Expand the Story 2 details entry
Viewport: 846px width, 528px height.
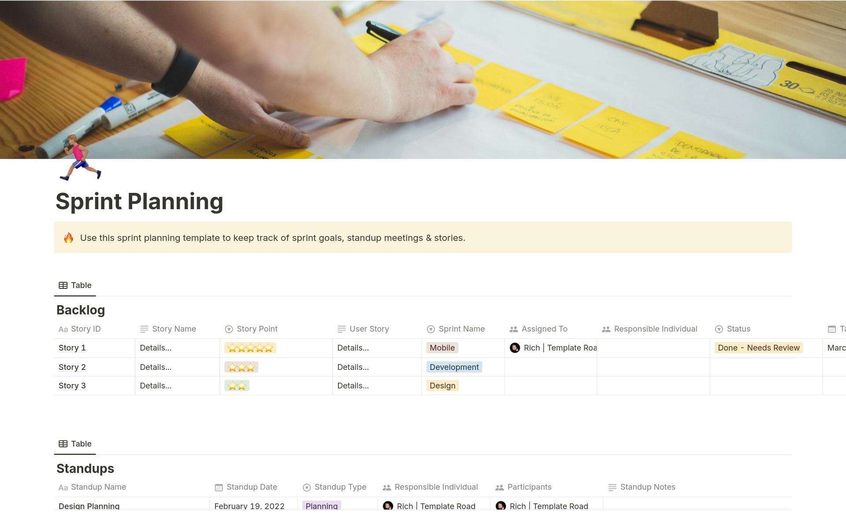pos(155,366)
